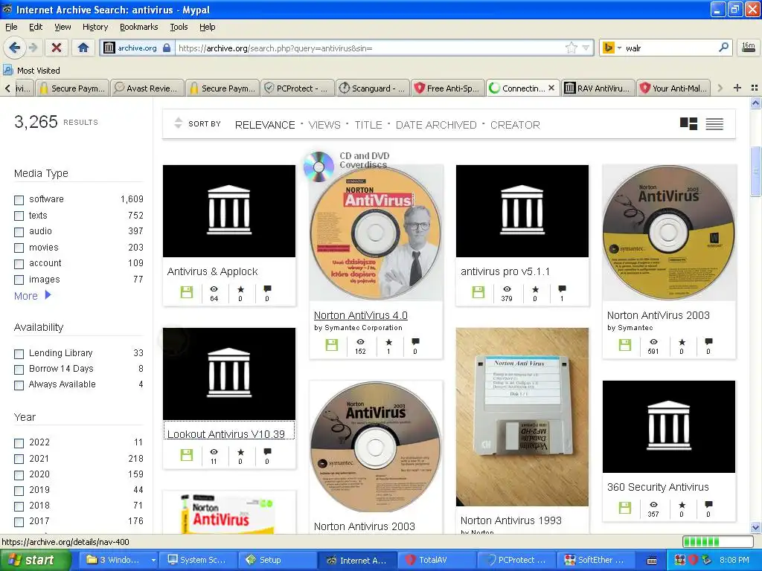Open Setup window from taskbar

click(x=278, y=560)
